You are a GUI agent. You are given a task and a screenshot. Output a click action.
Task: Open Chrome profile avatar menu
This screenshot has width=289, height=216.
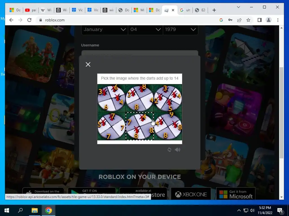pyautogui.click(x=269, y=20)
